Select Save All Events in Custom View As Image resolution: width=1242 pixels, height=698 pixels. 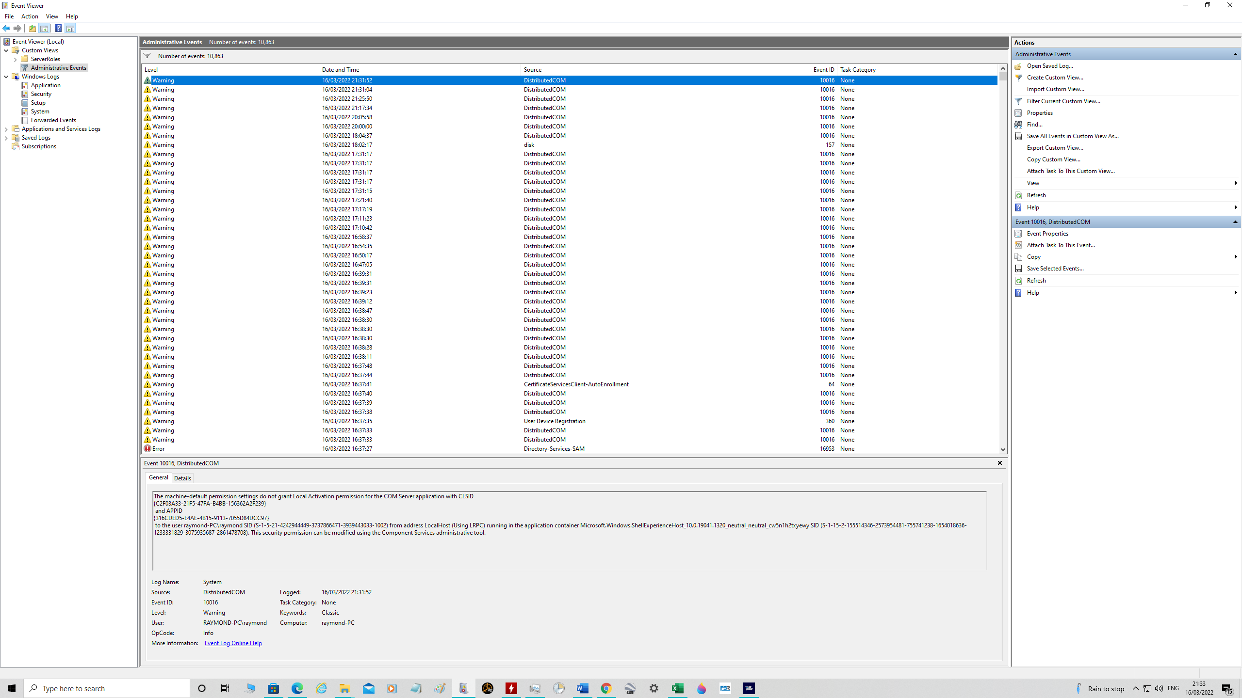(1072, 136)
